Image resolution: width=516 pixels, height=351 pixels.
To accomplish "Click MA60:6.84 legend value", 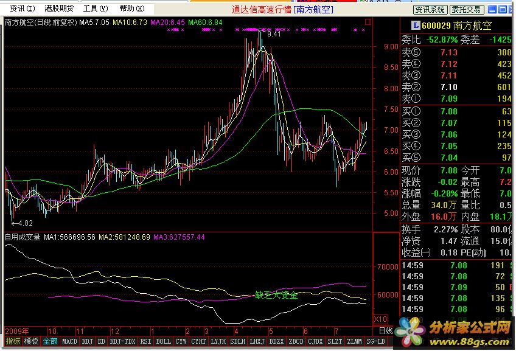I will click(205, 23).
